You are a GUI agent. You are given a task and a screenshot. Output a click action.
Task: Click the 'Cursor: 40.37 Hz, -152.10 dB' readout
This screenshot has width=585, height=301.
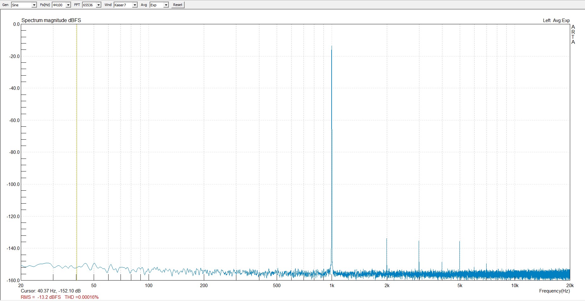51,291
